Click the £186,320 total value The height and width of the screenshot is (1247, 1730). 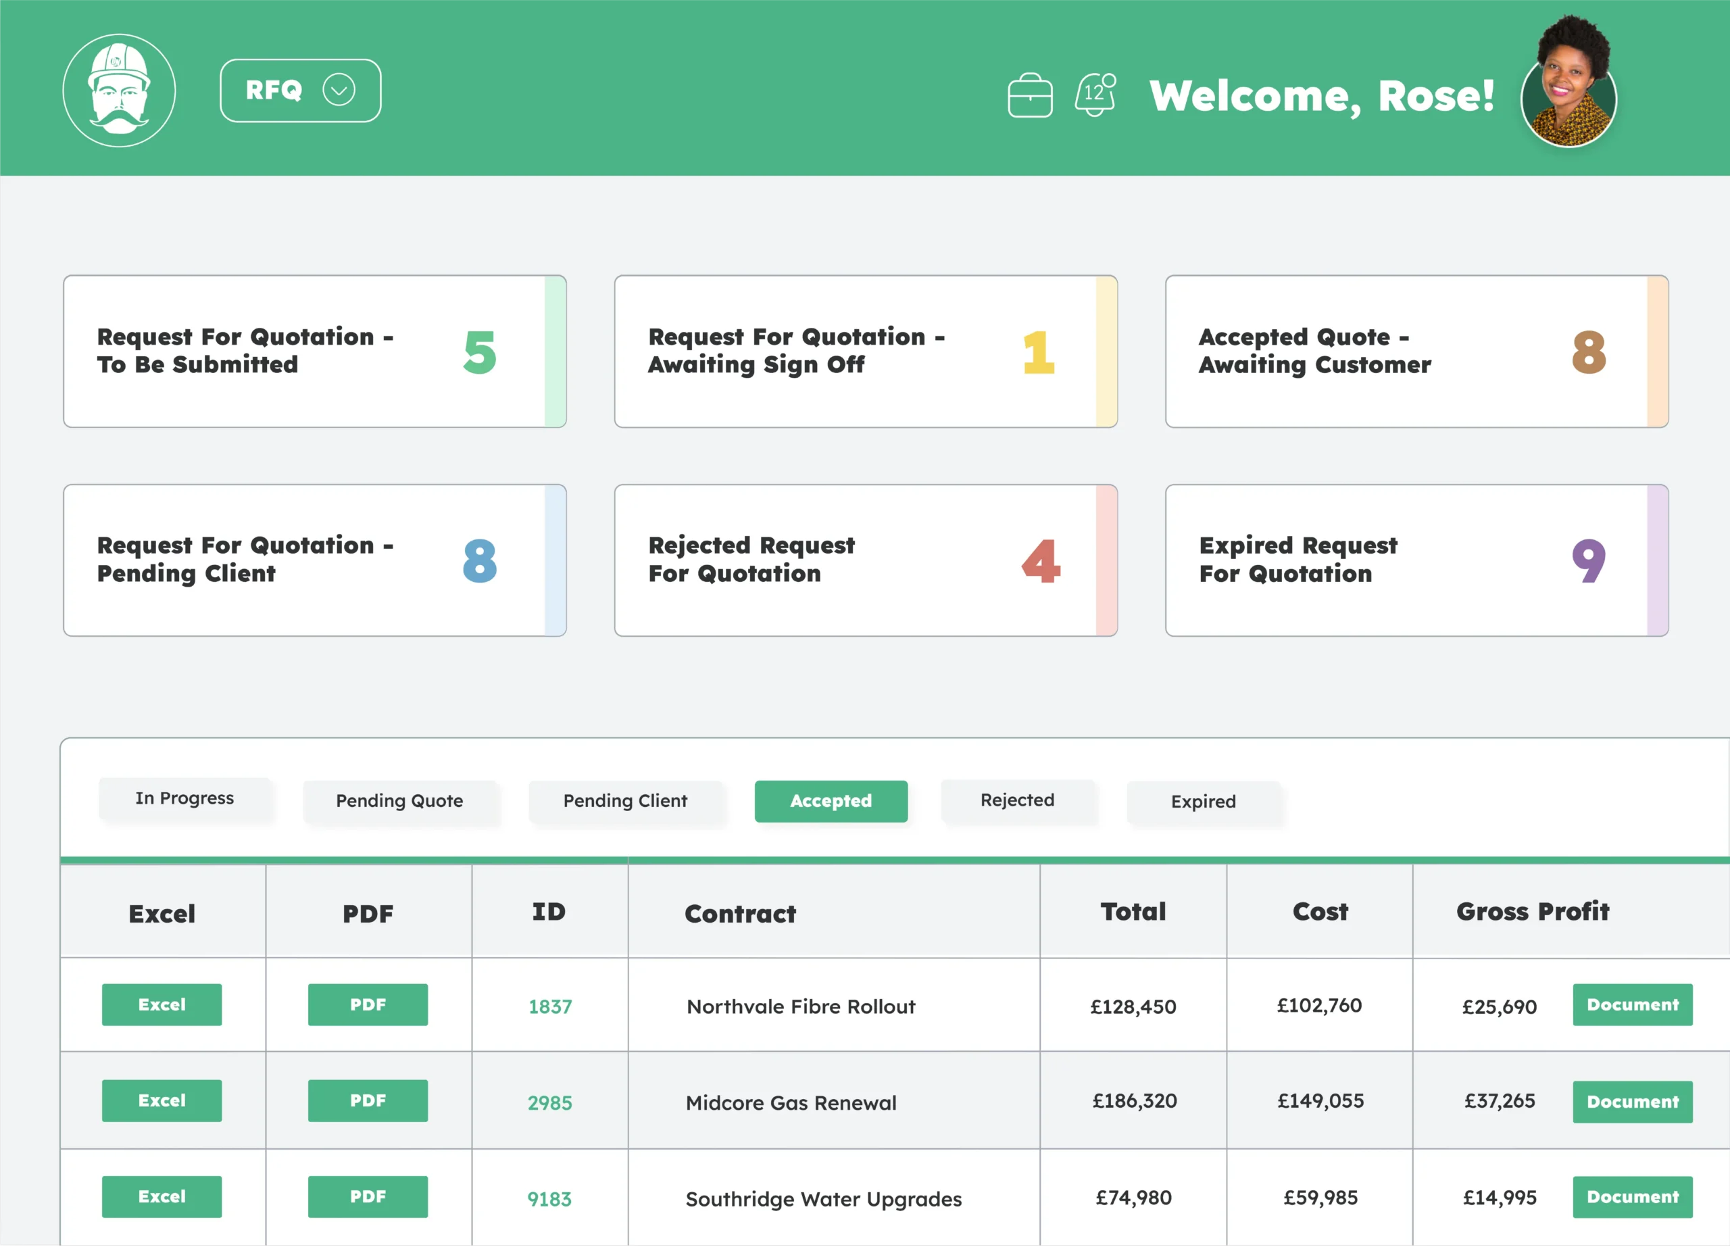(1135, 1100)
